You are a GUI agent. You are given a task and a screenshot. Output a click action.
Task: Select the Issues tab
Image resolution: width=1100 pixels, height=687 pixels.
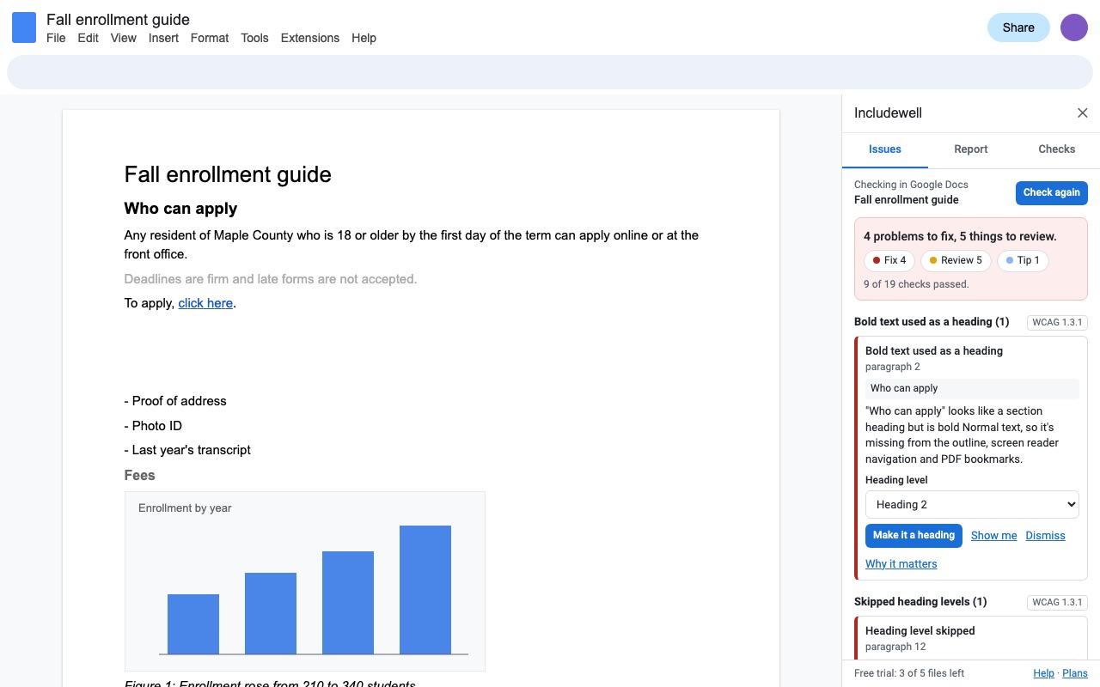point(885,149)
